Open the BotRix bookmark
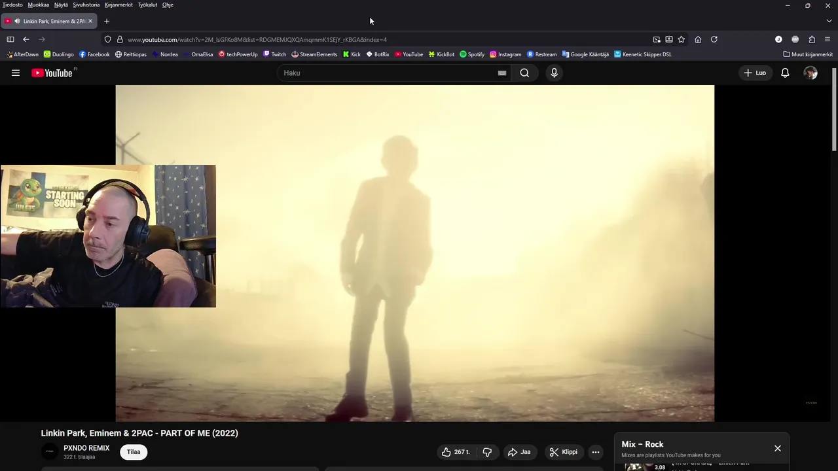Screen dimensions: 838x471 click(x=378, y=54)
